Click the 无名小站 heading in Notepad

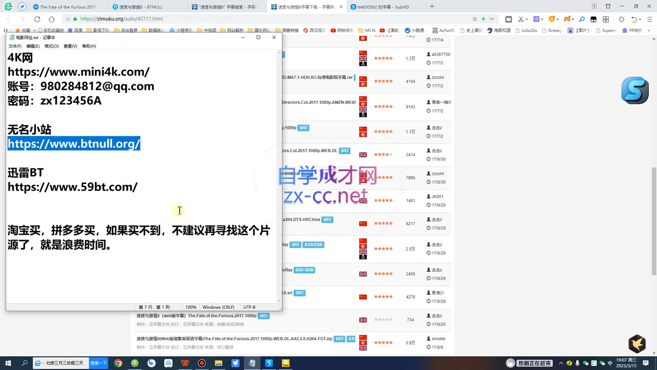point(29,129)
